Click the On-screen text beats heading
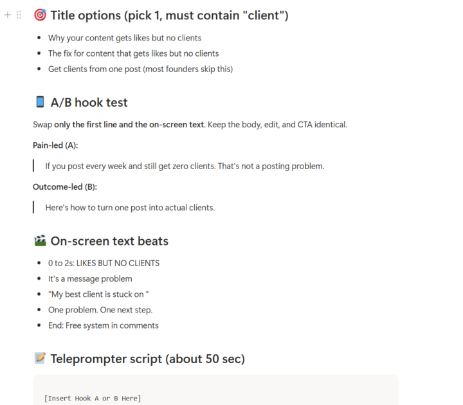This screenshot has width=463, height=405. [x=109, y=241]
